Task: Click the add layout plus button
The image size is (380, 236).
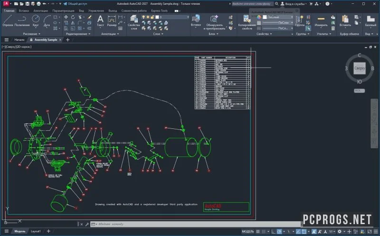Action: point(48,231)
